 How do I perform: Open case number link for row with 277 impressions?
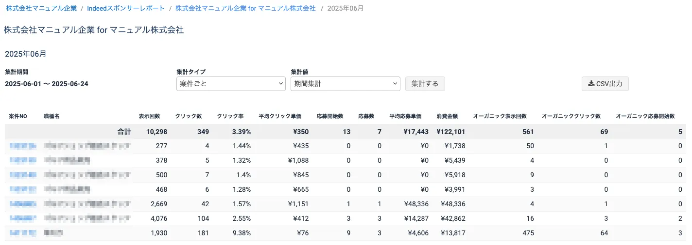point(22,146)
